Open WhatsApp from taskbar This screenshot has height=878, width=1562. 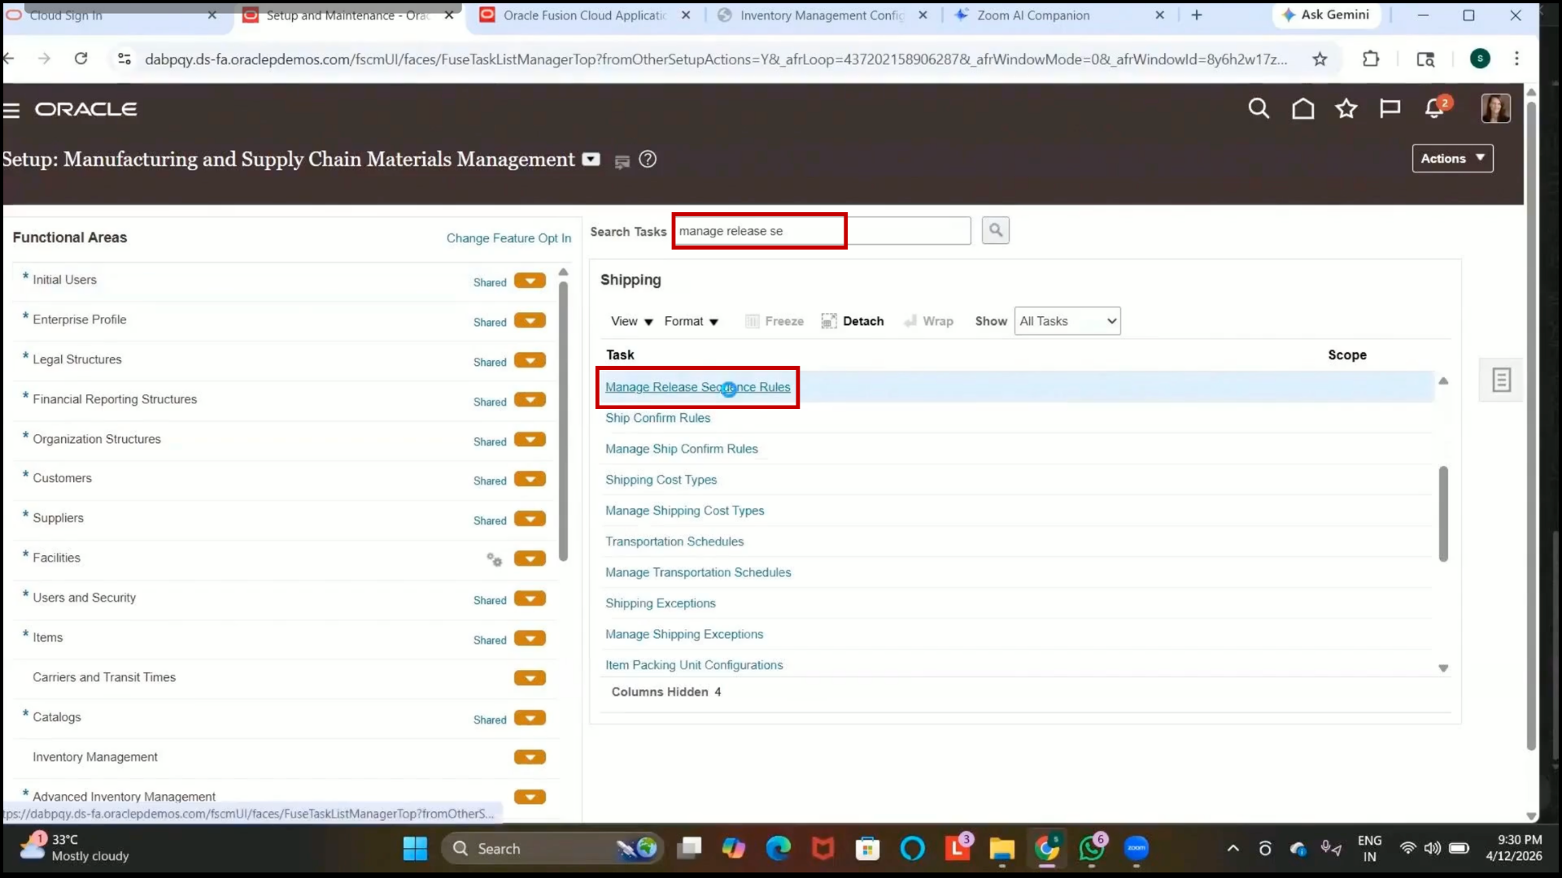[x=1091, y=849]
